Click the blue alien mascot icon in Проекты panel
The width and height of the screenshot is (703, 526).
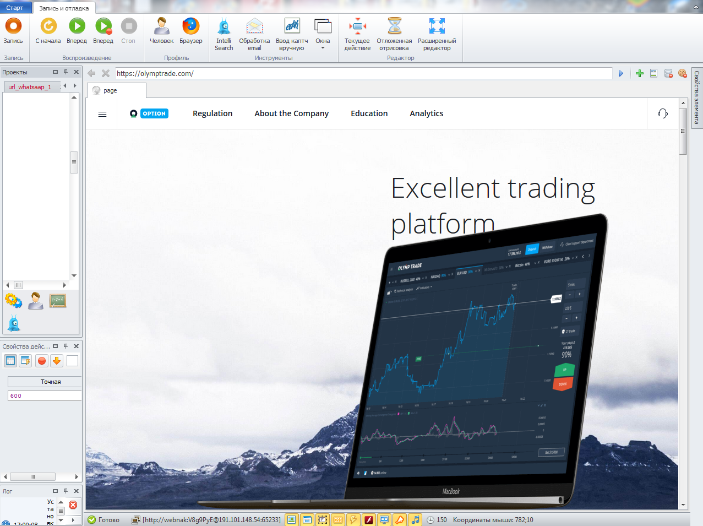(14, 323)
